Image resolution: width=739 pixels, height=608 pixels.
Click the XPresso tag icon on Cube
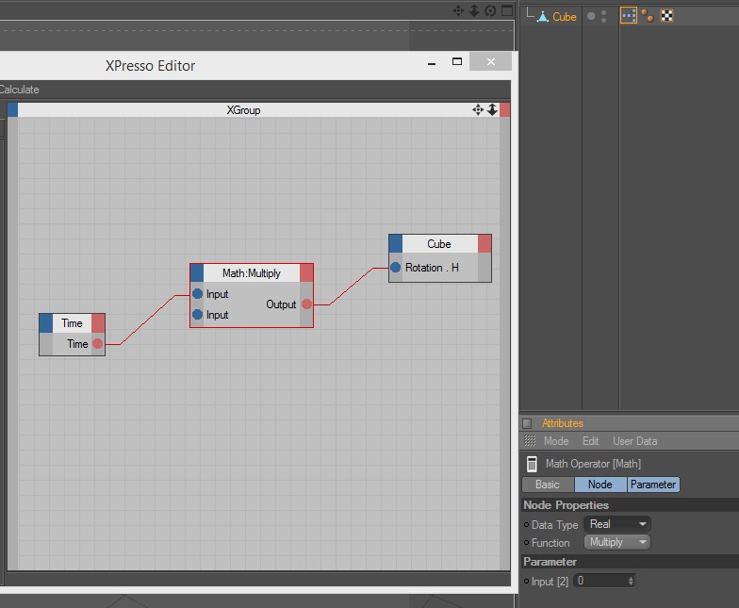point(628,16)
